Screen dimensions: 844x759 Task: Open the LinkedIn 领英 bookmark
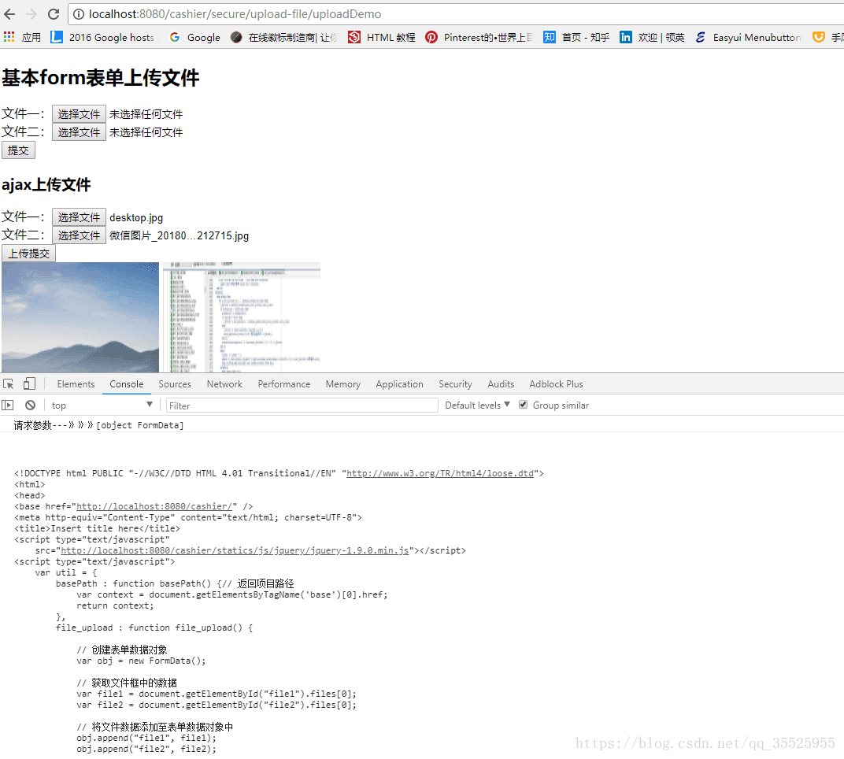point(653,37)
